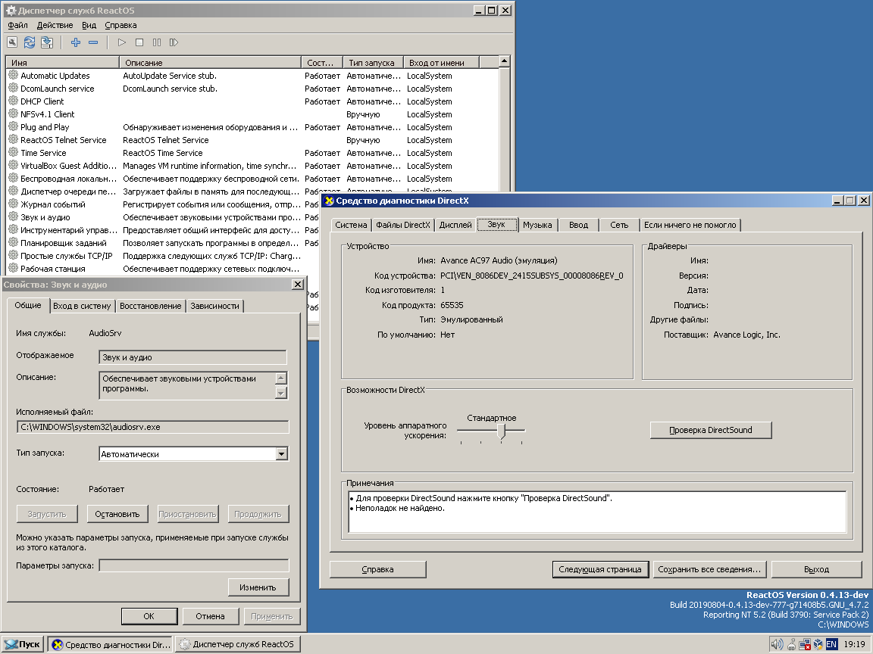
Task: Switch to the Музыка tab
Action: point(537,225)
